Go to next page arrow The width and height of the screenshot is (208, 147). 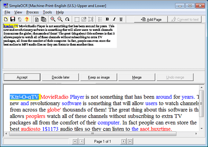coord(123,141)
